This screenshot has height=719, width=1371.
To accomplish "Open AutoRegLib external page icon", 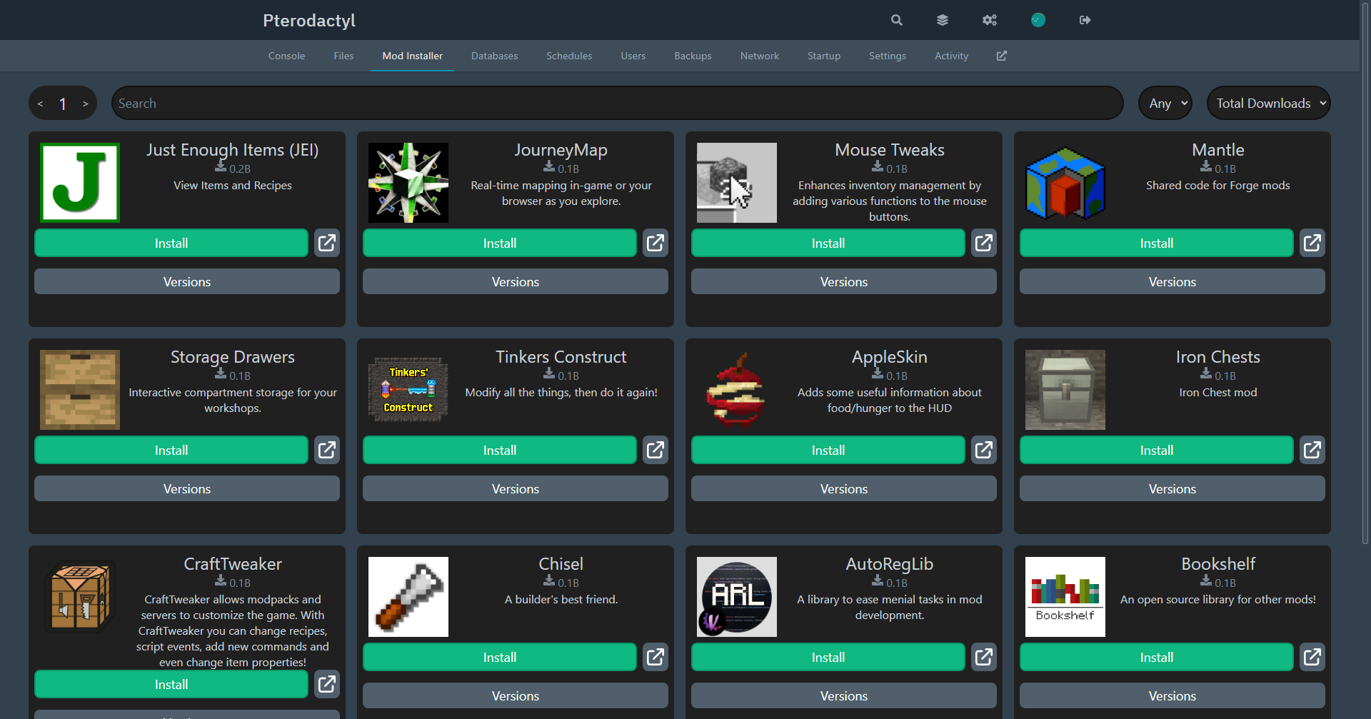I will (x=984, y=657).
